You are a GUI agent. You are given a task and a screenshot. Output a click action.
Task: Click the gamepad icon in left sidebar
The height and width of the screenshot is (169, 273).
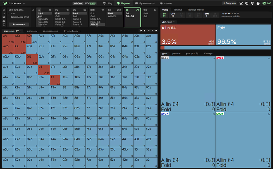pyautogui.click(x=4, y=21)
